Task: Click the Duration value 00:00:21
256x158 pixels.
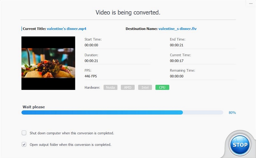Action: (x=91, y=61)
